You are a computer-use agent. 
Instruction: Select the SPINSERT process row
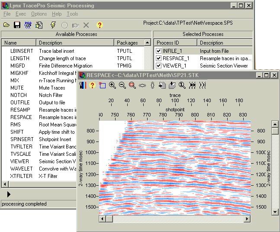pos(39,139)
